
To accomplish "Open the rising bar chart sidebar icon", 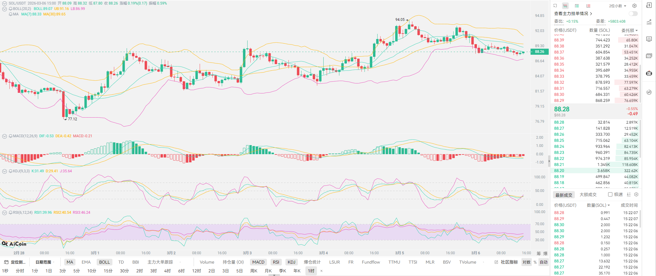I will click(649, 22).
